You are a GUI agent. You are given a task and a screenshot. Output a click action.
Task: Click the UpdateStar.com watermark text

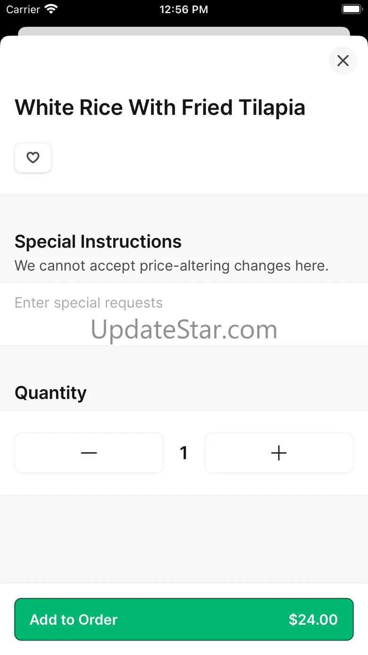184,330
